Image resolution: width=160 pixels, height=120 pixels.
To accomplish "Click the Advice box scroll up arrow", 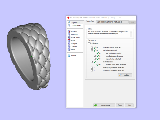I will 131,32.
